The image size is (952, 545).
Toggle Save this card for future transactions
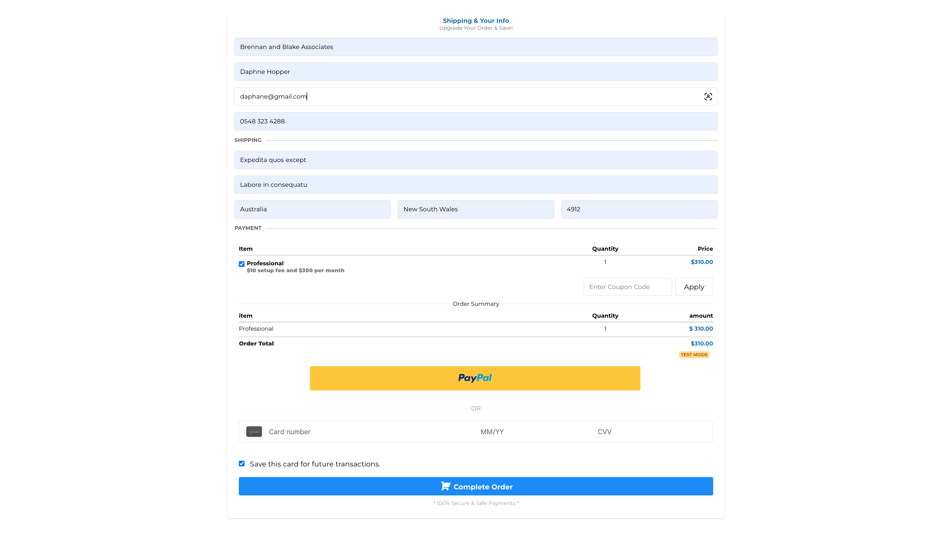[x=242, y=463]
